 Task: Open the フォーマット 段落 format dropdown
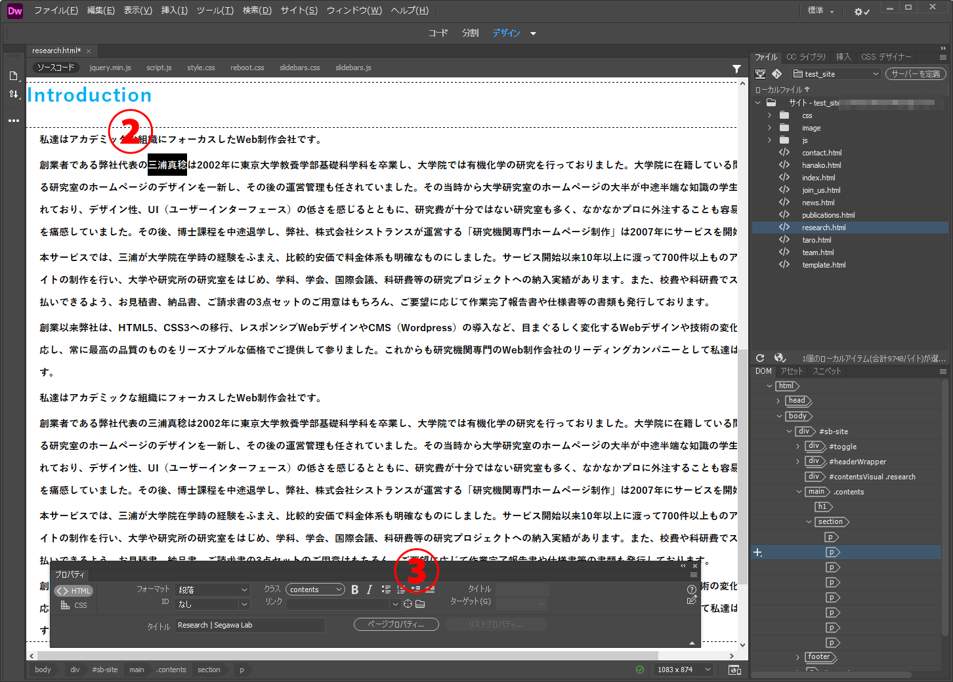click(x=213, y=590)
